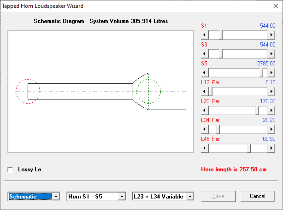Decrease S3 with the left arrow
Screen dimensions: 283x210
(x=205, y=54)
